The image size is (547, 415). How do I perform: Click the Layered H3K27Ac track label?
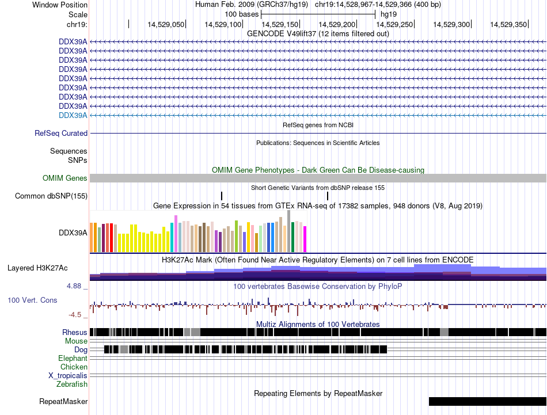(x=37, y=268)
